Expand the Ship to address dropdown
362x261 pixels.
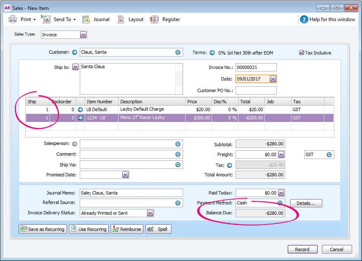point(75,67)
